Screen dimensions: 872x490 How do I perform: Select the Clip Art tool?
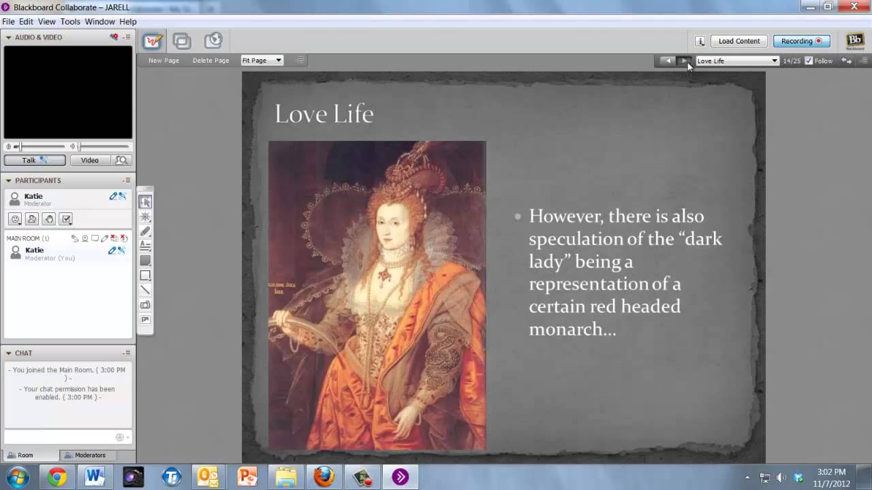coord(145,320)
